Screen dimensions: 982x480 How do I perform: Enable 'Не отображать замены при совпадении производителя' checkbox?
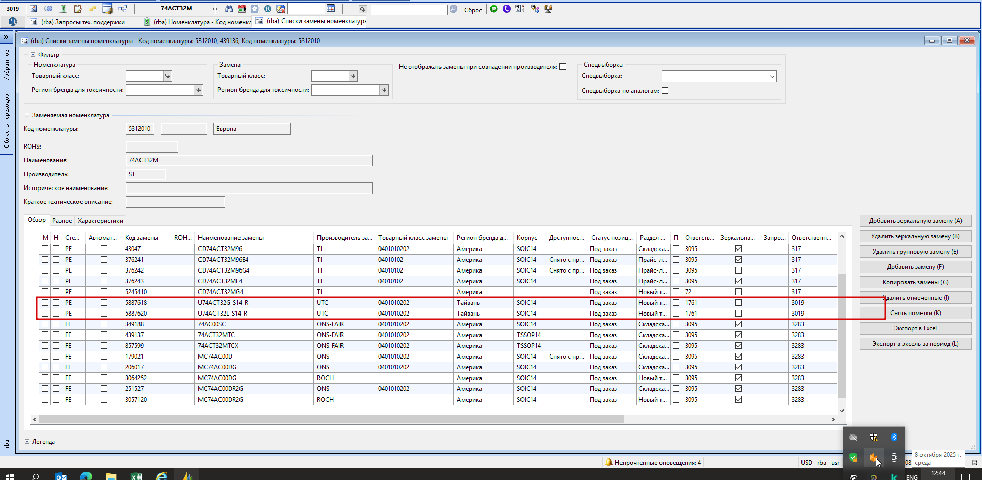(x=563, y=67)
